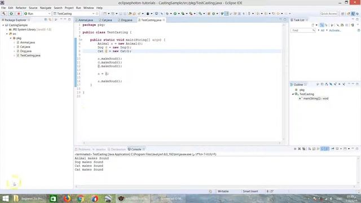The image size is (361, 203).
Task: Click the Find field in Task List
Action: click(303, 30)
